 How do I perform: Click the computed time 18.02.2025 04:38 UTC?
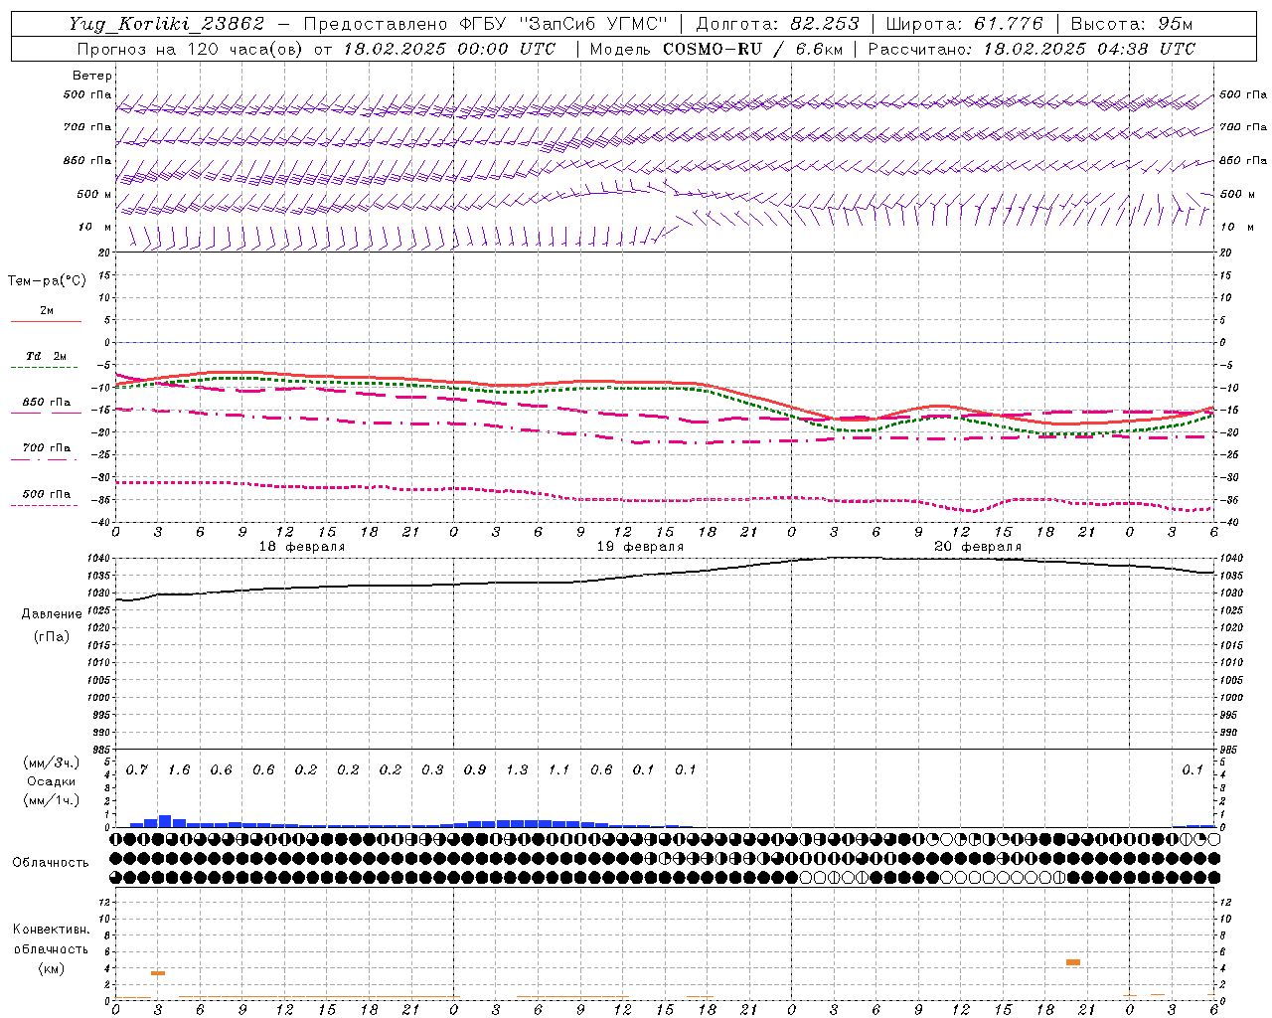coord(1089,49)
